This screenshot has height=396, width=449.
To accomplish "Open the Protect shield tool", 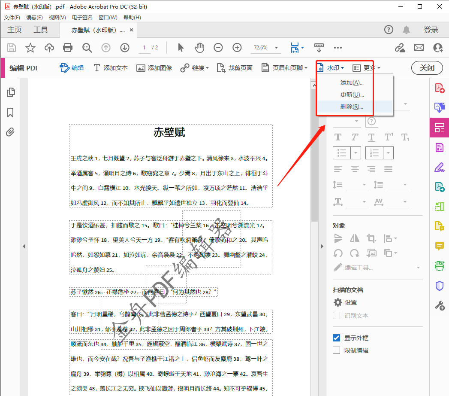I will (440, 286).
